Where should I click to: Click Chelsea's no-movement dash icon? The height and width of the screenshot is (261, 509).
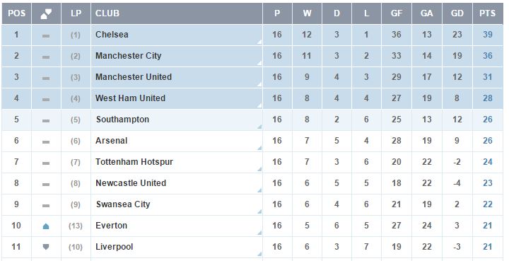point(46,35)
